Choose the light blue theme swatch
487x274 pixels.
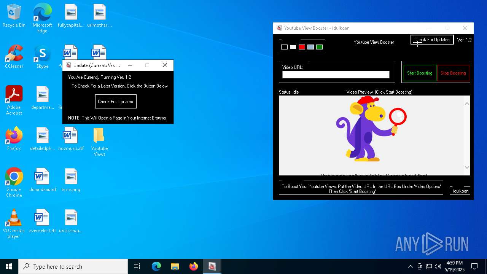[x=310, y=47]
